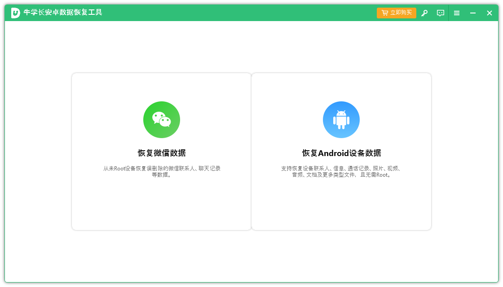
Task: Minimize the application window
Action: 473,13
